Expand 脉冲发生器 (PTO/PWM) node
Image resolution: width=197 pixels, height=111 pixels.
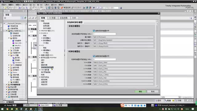(x=40, y=58)
